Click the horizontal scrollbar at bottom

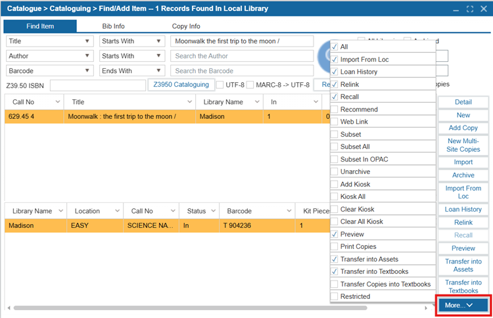pyautogui.click(x=190, y=308)
